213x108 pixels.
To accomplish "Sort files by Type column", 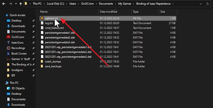I will click(x=136, y=12).
